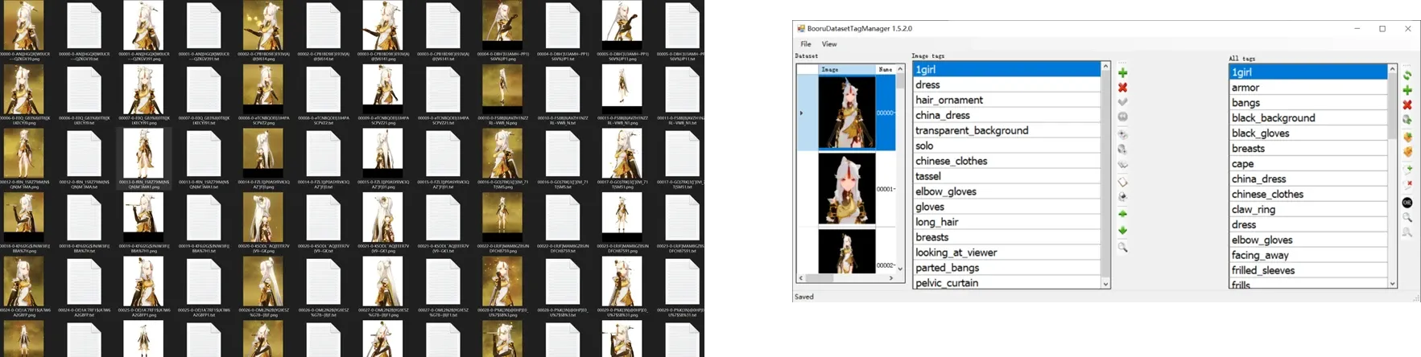This screenshot has width=1421, height=357.
Task: Click All tags scrollbar down arrow
Action: point(1392,284)
